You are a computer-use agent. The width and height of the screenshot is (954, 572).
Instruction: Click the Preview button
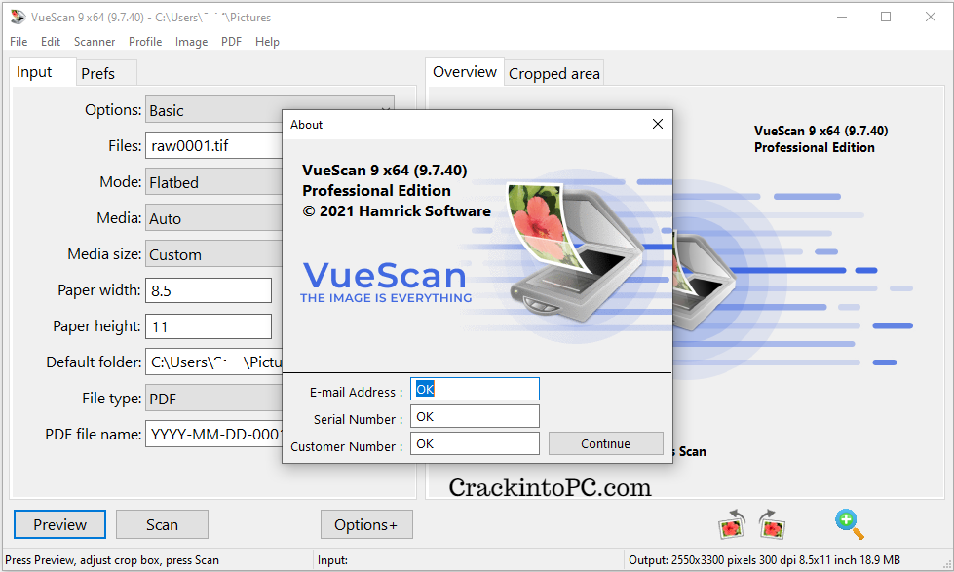(x=59, y=524)
